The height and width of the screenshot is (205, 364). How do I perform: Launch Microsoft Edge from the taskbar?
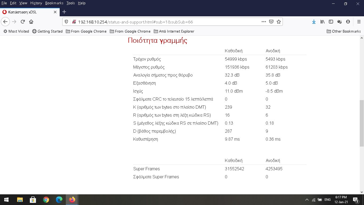(x=59, y=200)
